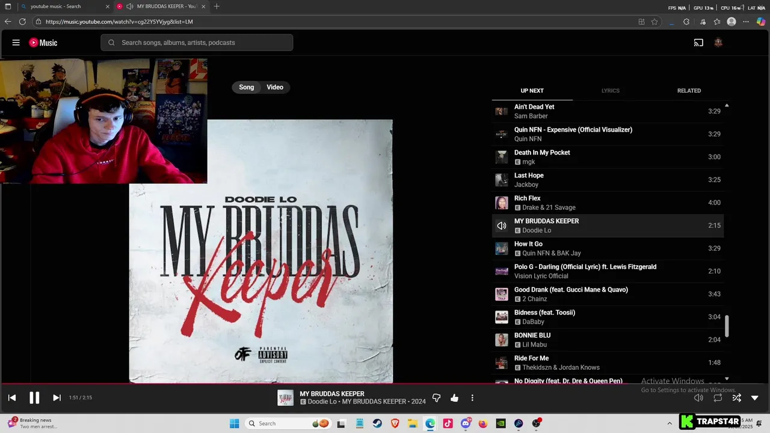Toggle repeat mode
Screen dimensions: 770x433
(718, 398)
